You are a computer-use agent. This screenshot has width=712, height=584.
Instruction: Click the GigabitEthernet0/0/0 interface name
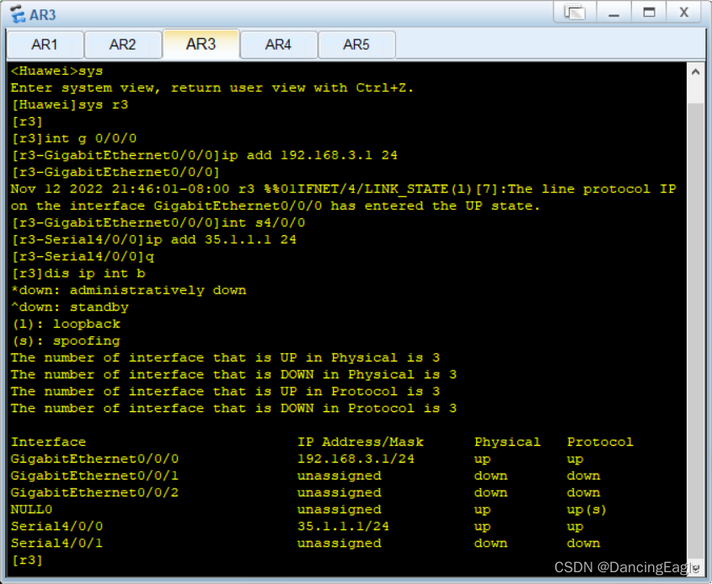click(95, 458)
